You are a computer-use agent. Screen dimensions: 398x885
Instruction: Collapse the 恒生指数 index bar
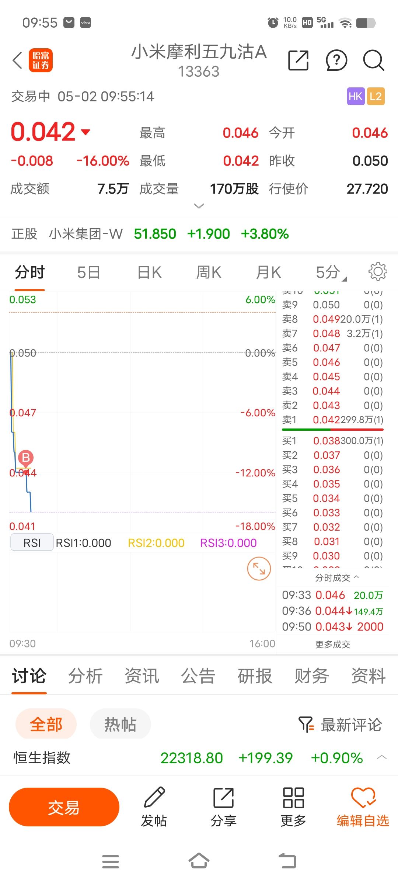click(382, 757)
